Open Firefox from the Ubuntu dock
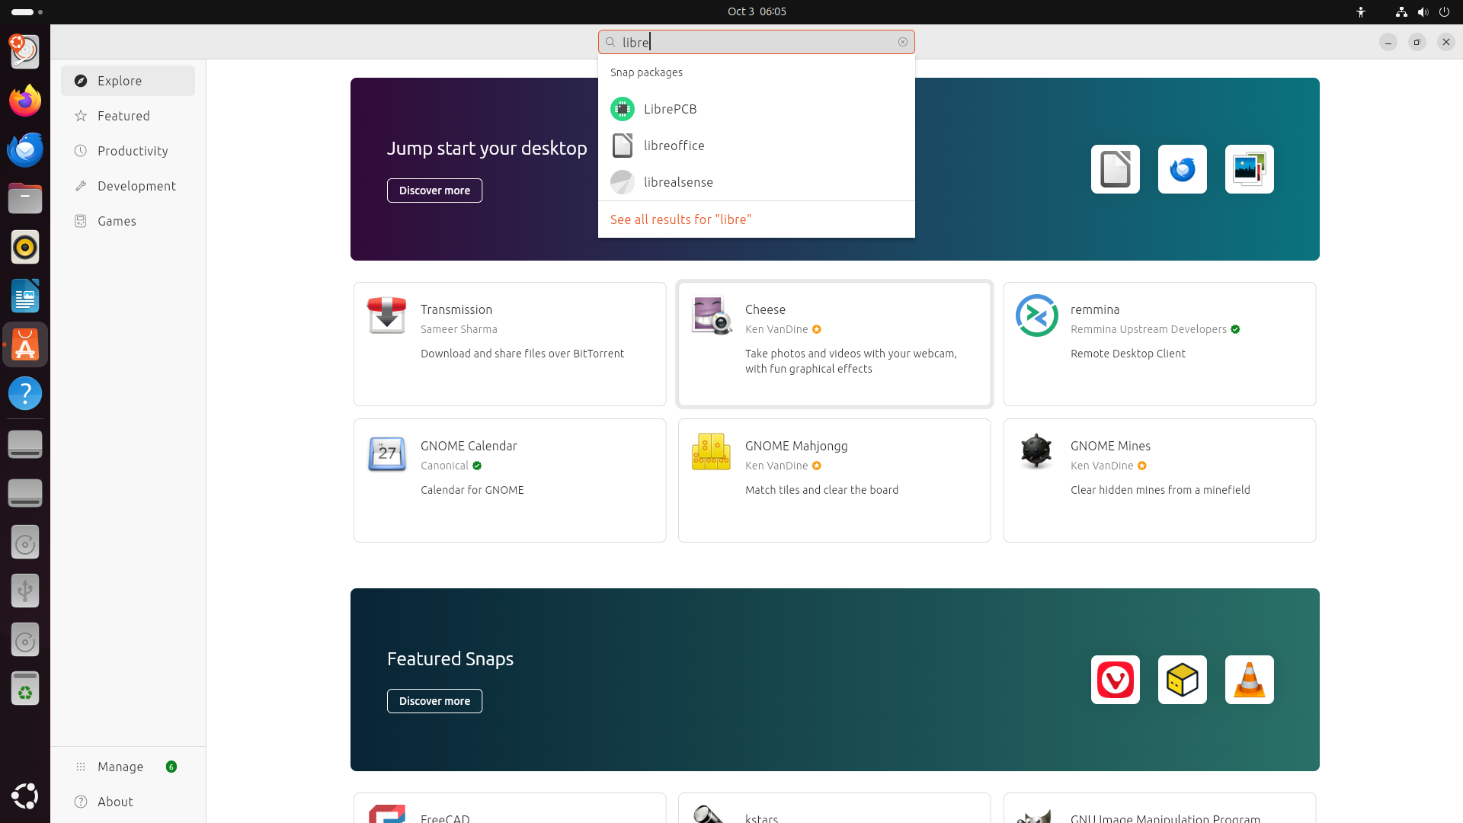Image resolution: width=1463 pixels, height=823 pixels. tap(25, 101)
